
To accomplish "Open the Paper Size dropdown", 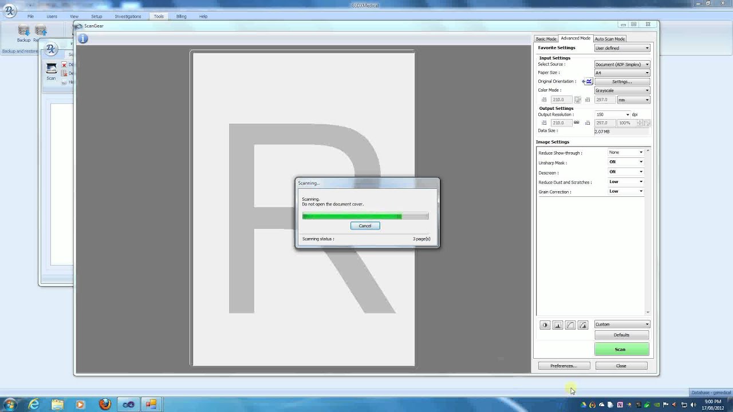I will click(x=622, y=73).
